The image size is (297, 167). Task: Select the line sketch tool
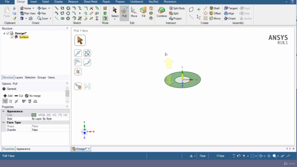[x=57, y=8]
